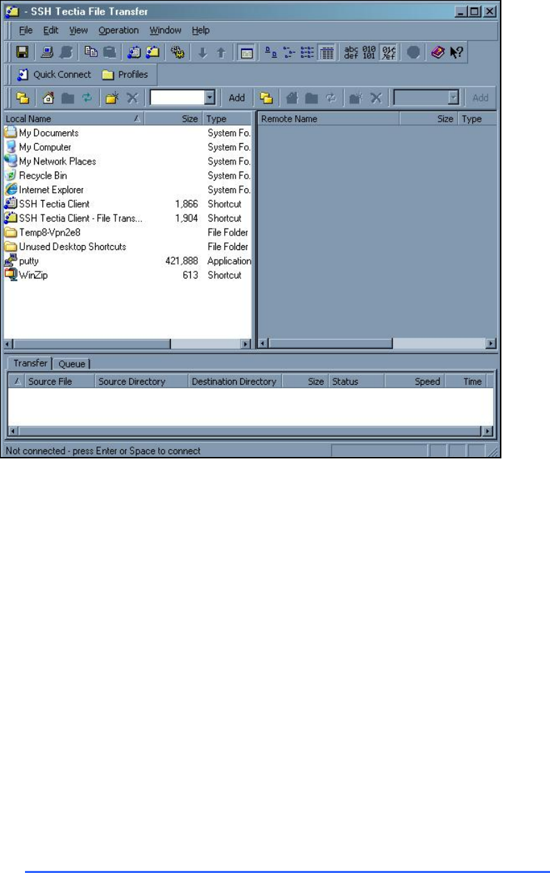Switch to the Queue tab
The image size is (550, 873).
tap(71, 363)
